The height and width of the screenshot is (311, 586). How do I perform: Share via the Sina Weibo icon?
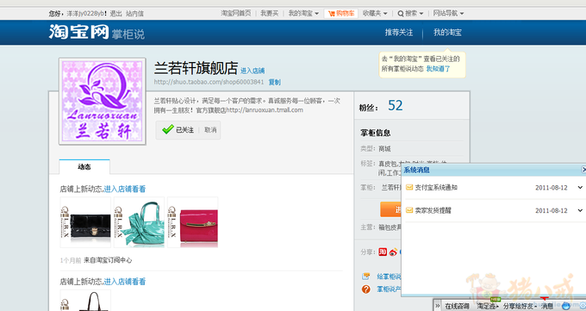point(393,252)
